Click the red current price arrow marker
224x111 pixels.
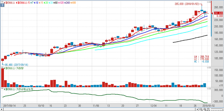[213, 13]
